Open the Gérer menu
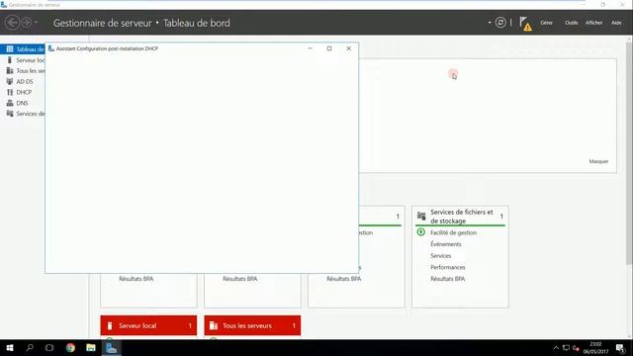The image size is (633, 356). [x=546, y=23]
